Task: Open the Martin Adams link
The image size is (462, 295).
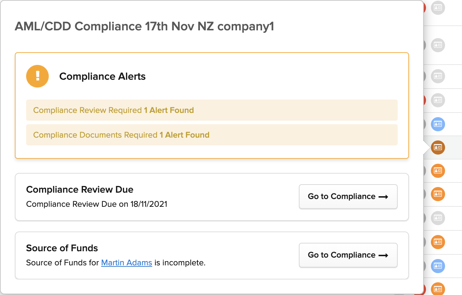Action: click(126, 263)
